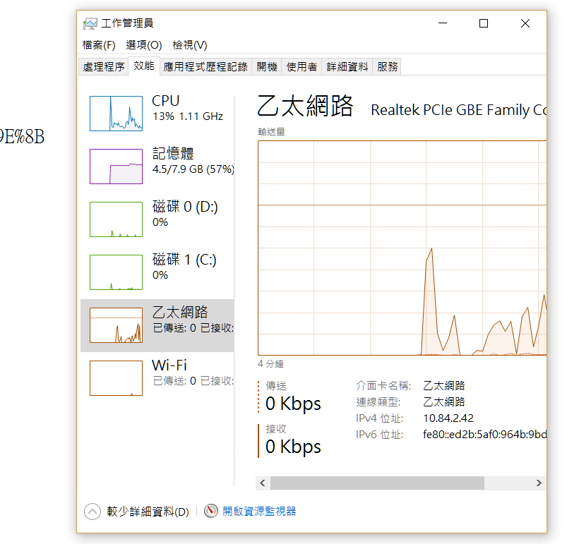Click the horizontal scrollbar thumb

pyautogui.click(x=377, y=483)
